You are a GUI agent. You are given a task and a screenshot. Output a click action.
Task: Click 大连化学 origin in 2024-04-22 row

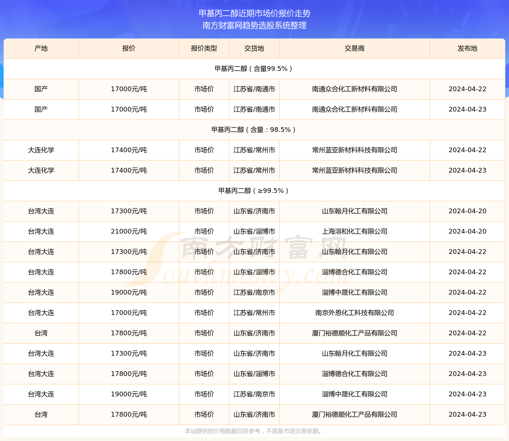tap(41, 150)
